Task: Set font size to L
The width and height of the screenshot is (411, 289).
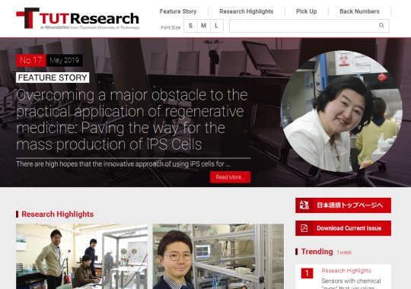Action: (x=216, y=26)
